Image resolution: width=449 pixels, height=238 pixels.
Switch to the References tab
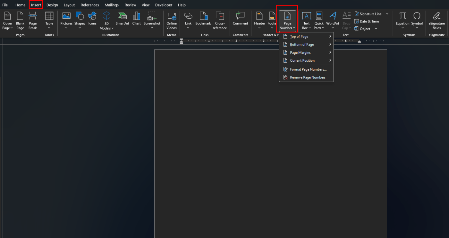(90, 5)
